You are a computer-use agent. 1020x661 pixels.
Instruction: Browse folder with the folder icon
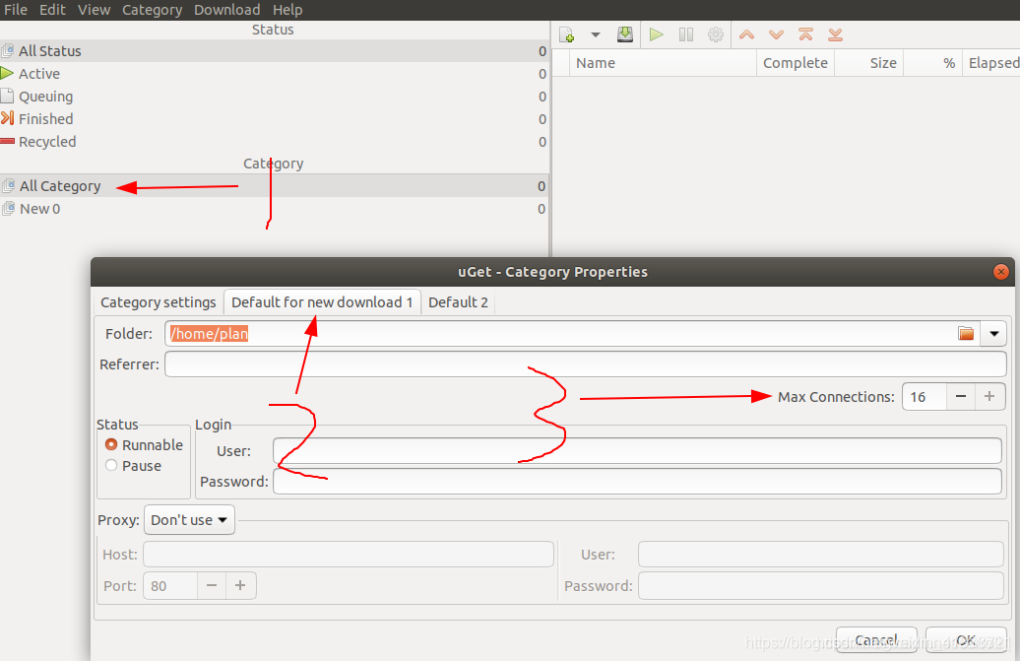pos(966,334)
